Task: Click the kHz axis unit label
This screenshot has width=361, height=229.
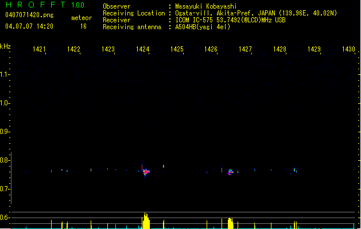Action: click(x=5, y=46)
